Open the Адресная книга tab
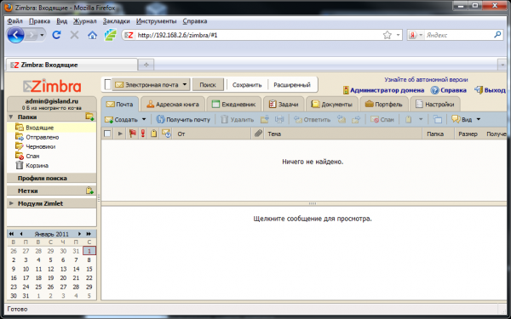The width and height of the screenshot is (511, 319). click(x=173, y=104)
